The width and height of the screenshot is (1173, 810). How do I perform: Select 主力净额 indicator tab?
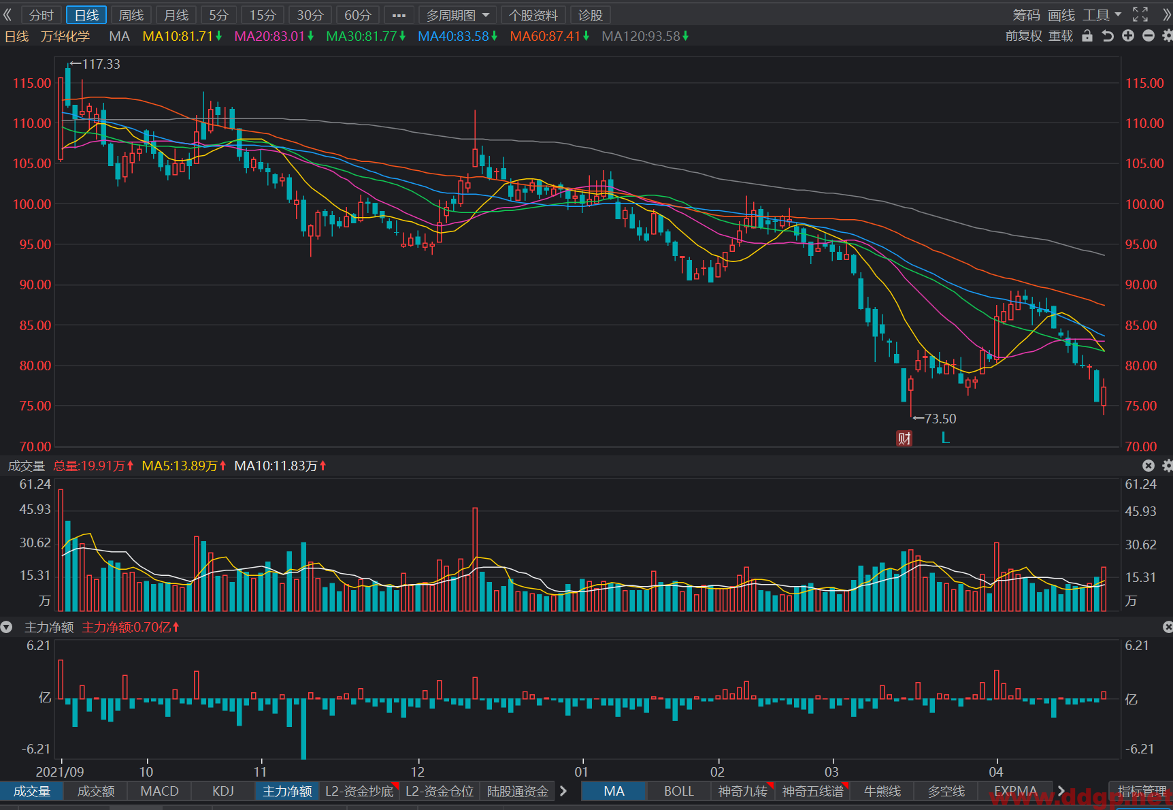pyautogui.click(x=287, y=791)
